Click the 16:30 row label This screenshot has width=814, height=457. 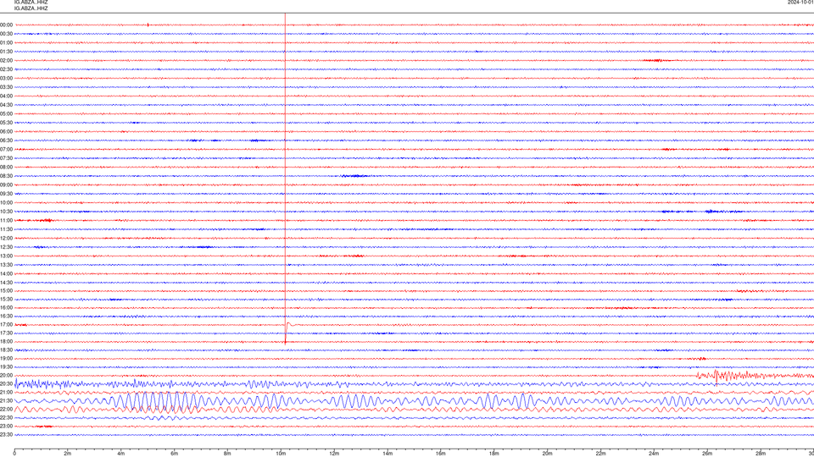point(6,316)
